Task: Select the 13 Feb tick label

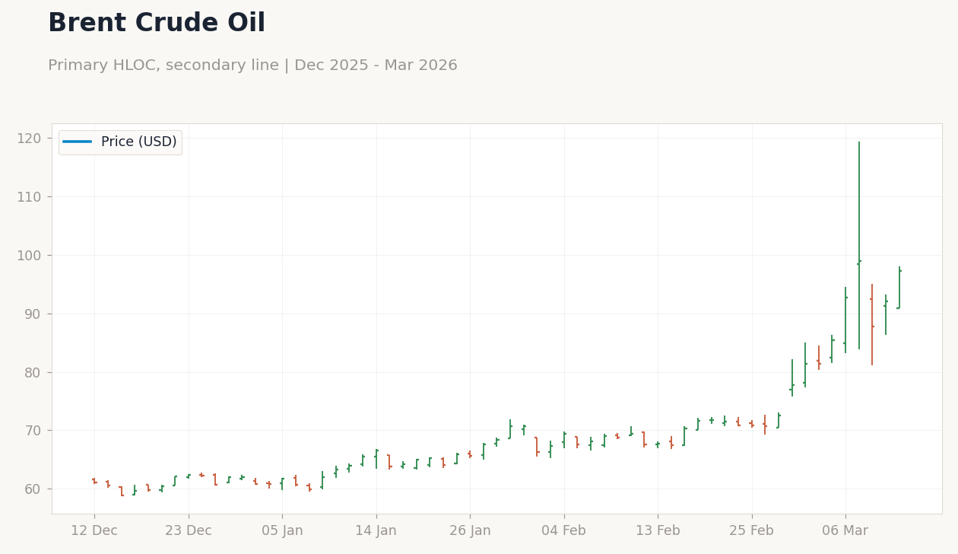Action: pyautogui.click(x=658, y=530)
